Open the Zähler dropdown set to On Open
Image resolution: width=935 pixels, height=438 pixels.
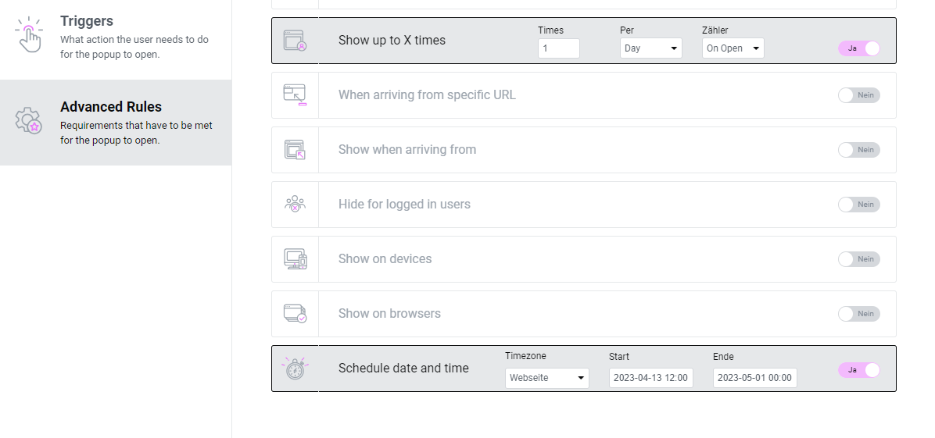[733, 48]
